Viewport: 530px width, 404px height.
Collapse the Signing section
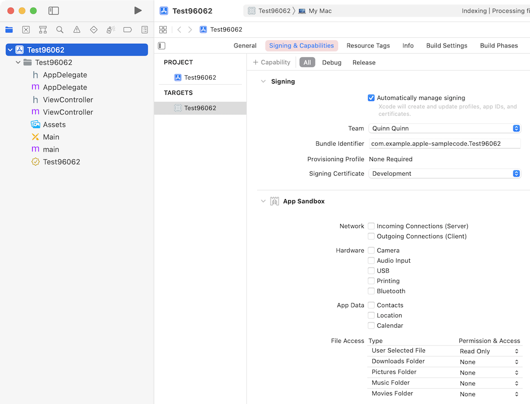(263, 81)
